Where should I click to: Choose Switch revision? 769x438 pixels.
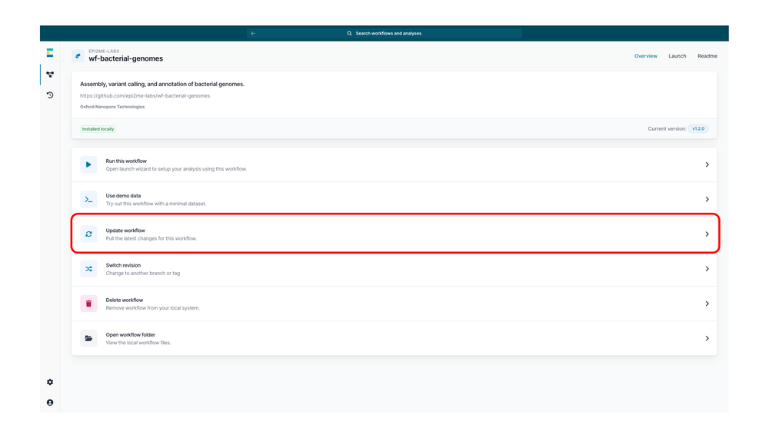pos(394,269)
